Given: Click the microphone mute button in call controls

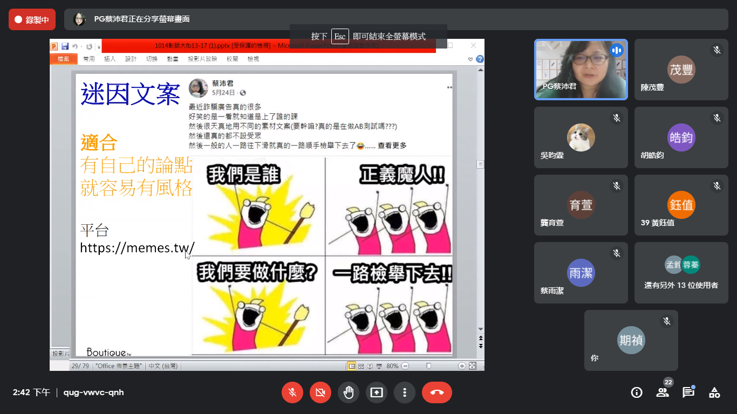Looking at the screenshot, I should [292, 392].
